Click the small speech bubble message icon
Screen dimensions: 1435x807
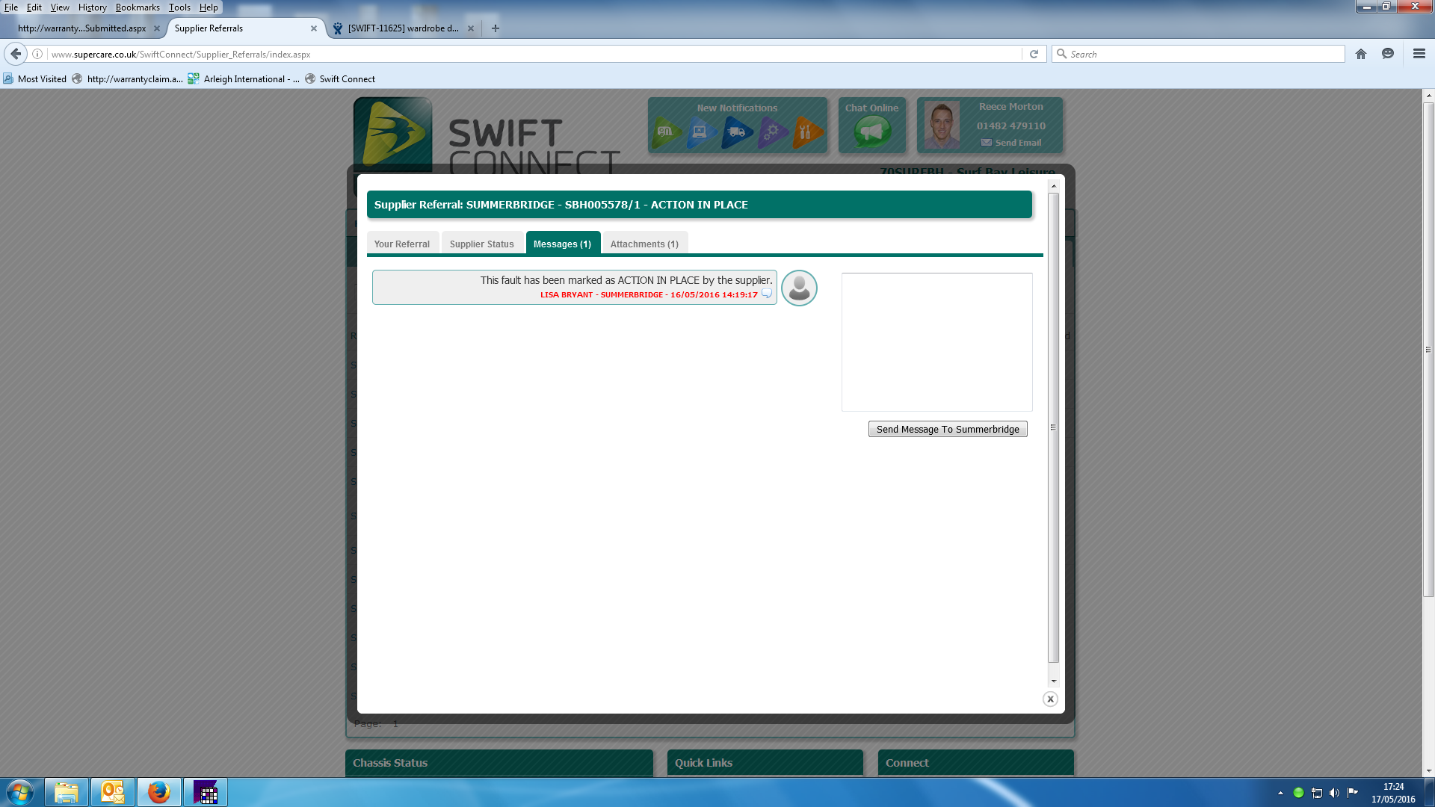(766, 294)
